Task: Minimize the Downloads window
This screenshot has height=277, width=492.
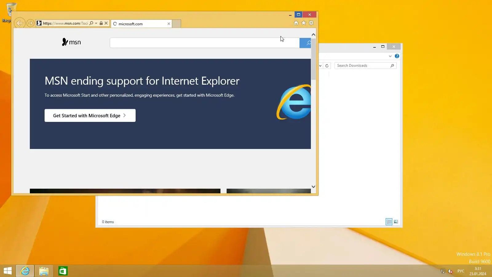Action: click(375, 46)
